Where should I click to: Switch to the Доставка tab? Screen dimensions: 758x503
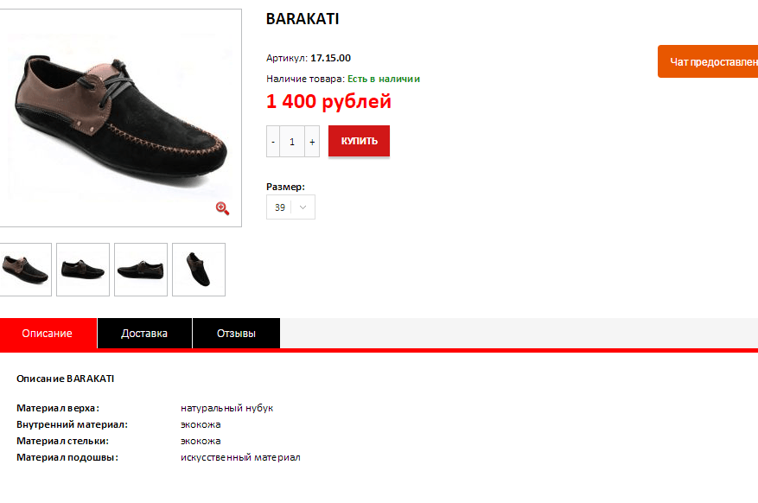tap(144, 334)
